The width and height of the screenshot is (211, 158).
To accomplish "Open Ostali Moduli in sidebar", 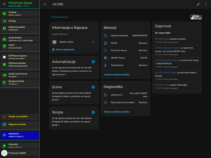I will (20, 39).
